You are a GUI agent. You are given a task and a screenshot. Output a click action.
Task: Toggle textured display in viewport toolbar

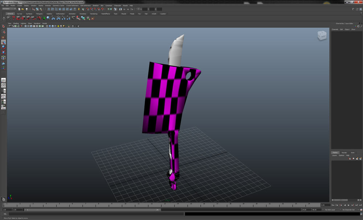coord(55,26)
